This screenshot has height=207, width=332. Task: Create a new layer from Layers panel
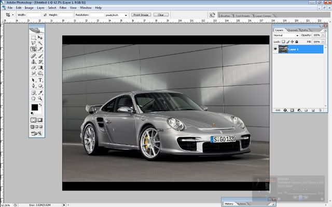tap(313, 110)
